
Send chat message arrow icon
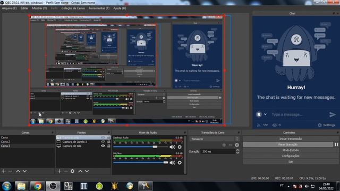pos(332,115)
